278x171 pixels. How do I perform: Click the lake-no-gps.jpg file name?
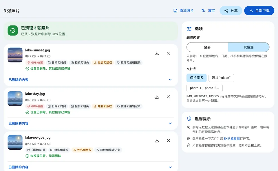click(38, 137)
